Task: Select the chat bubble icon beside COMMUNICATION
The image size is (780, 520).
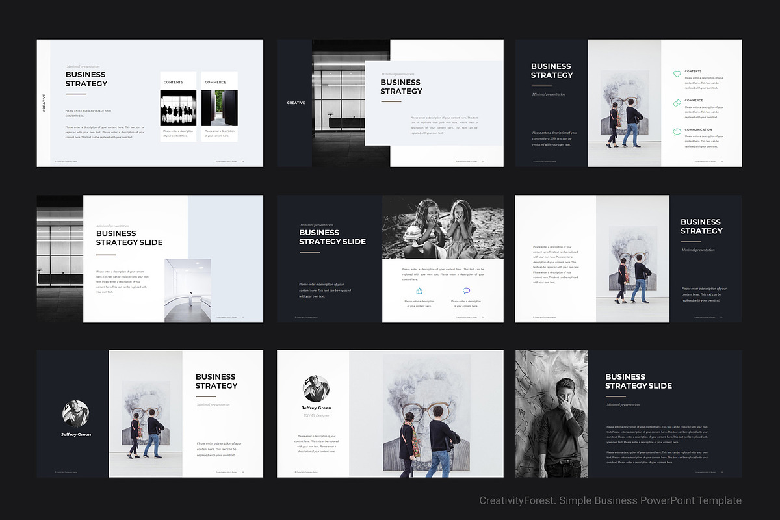Action: (677, 133)
